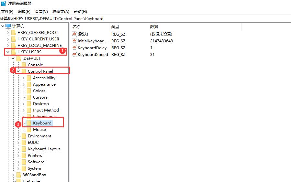
Task: Expand the Input Method key chevron
Action: (x=23, y=110)
